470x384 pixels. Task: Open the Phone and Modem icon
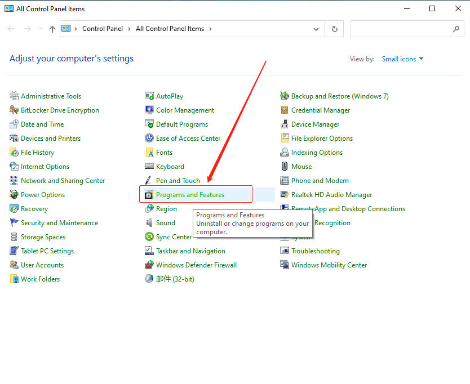[284, 180]
